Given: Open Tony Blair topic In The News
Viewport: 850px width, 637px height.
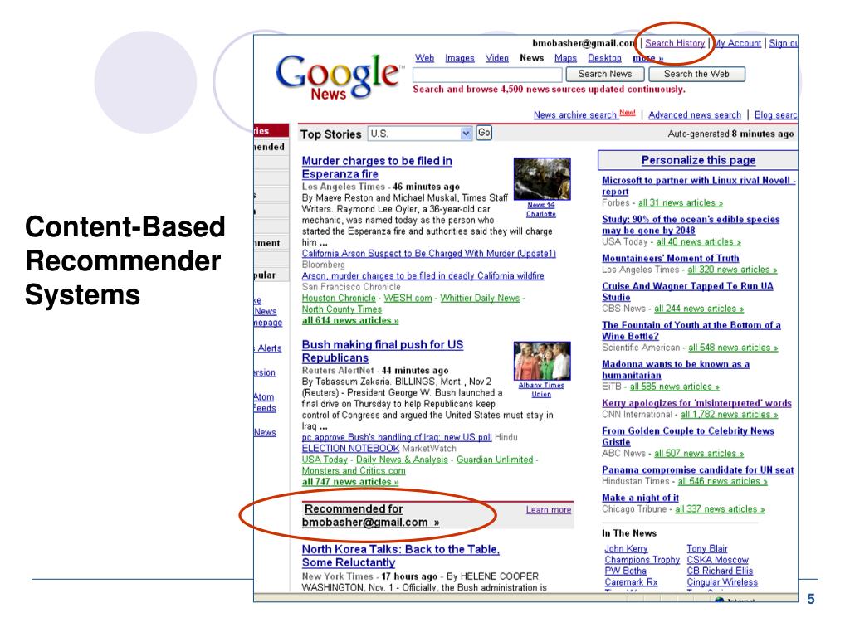Looking at the screenshot, I should click(x=707, y=549).
